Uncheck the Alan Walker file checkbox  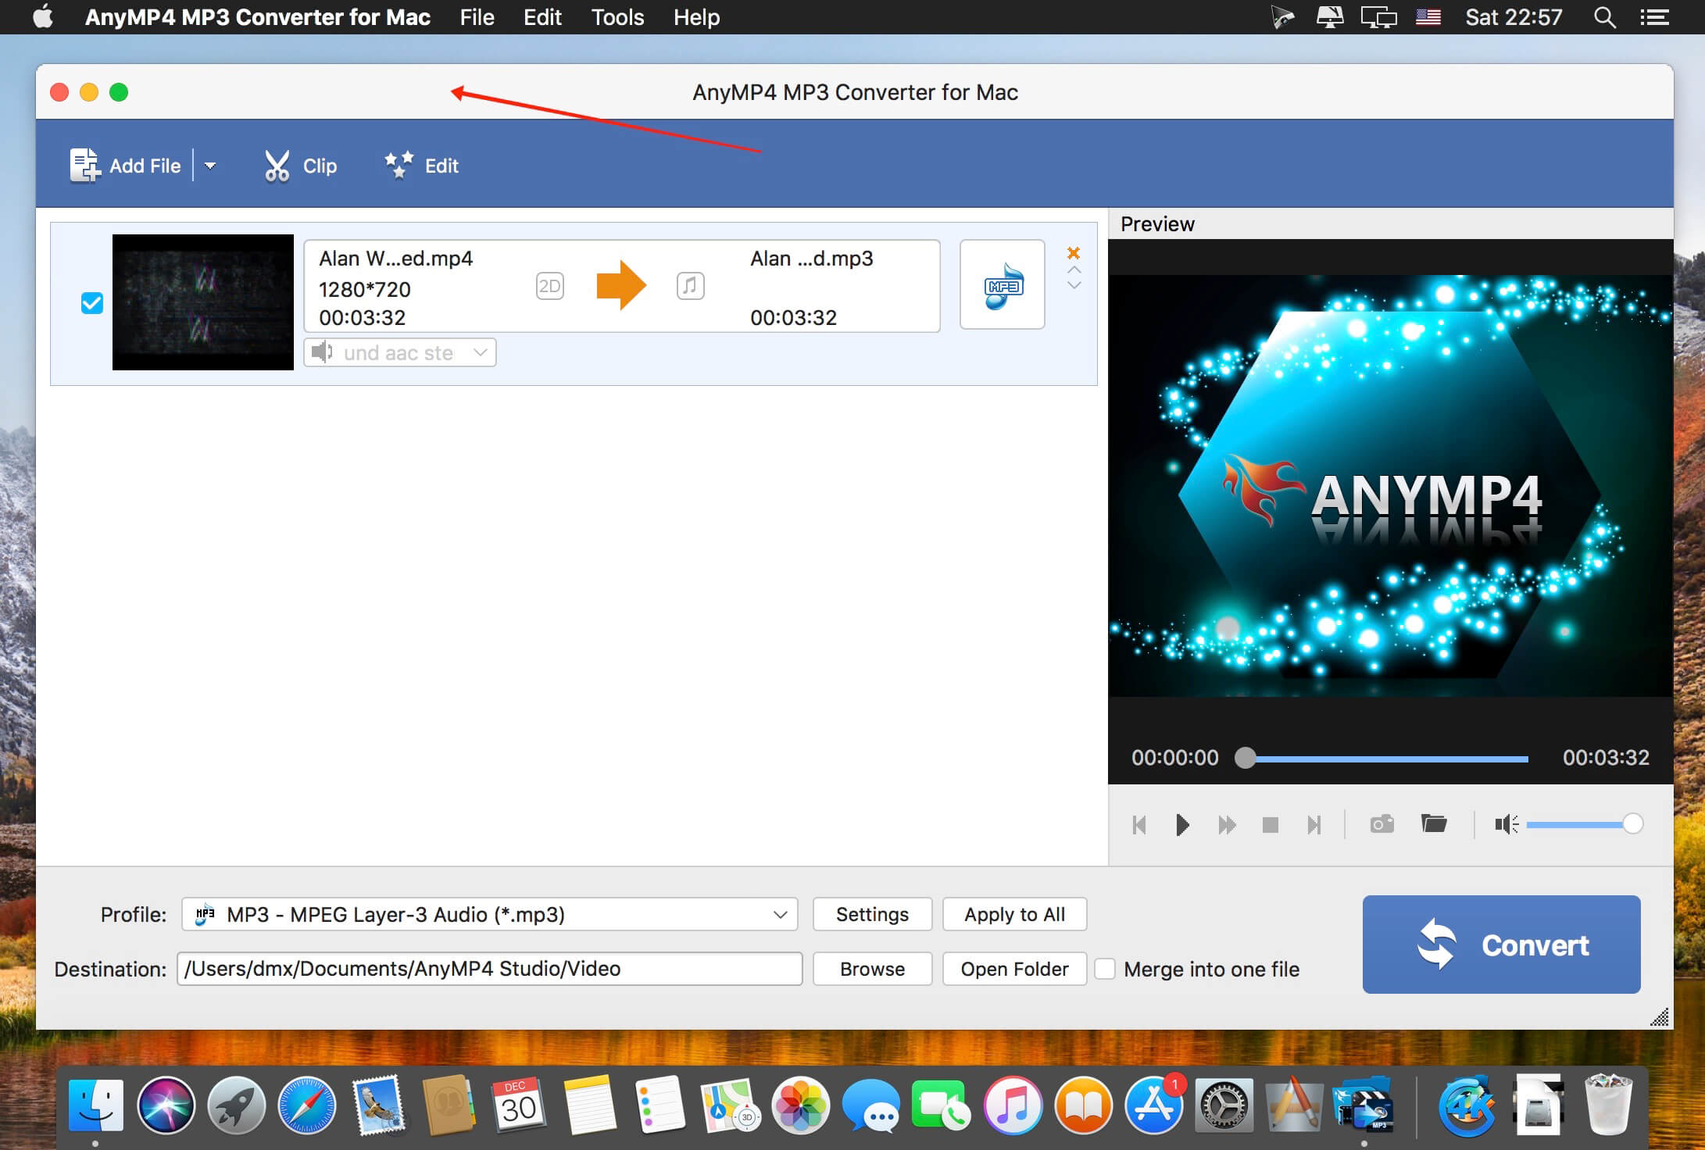tap(92, 303)
